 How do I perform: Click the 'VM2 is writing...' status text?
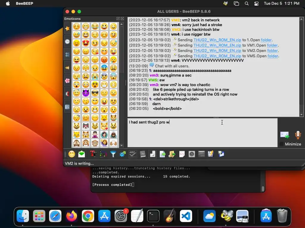79,164
